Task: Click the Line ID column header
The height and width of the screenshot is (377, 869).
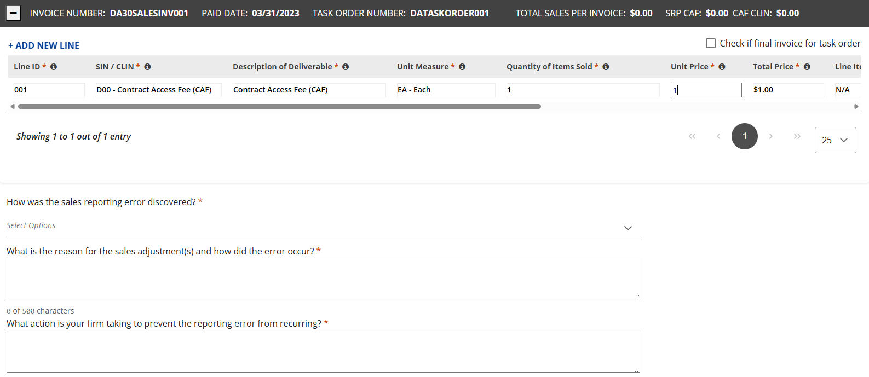Action: point(27,67)
